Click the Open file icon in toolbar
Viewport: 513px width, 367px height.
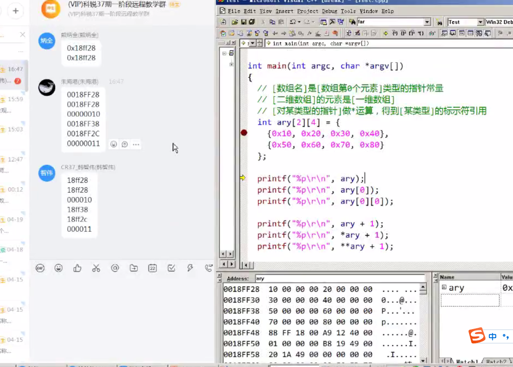click(x=234, y=22)
